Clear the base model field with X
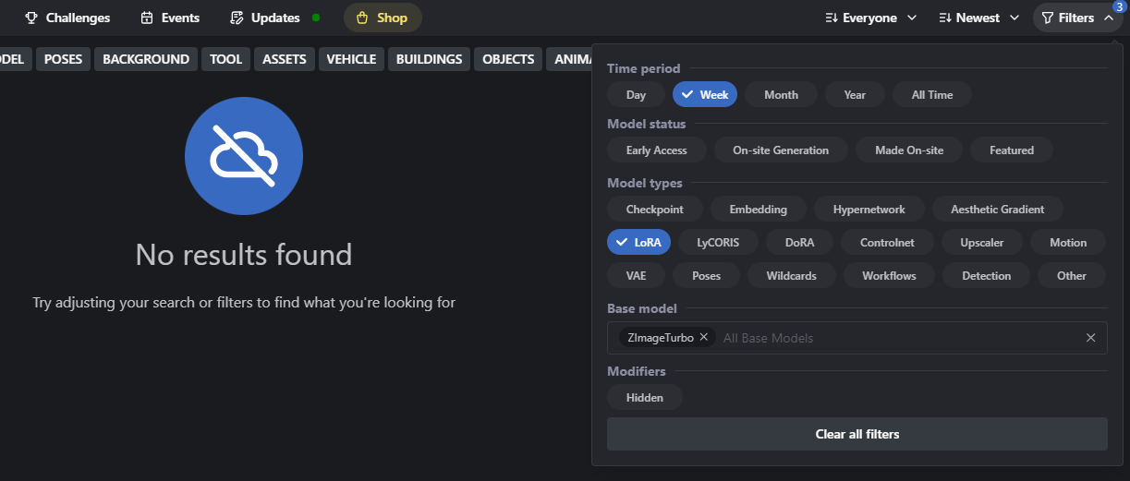Image resolution: width=1130 pixels, height=481 pixels. tap(1090, 338)
